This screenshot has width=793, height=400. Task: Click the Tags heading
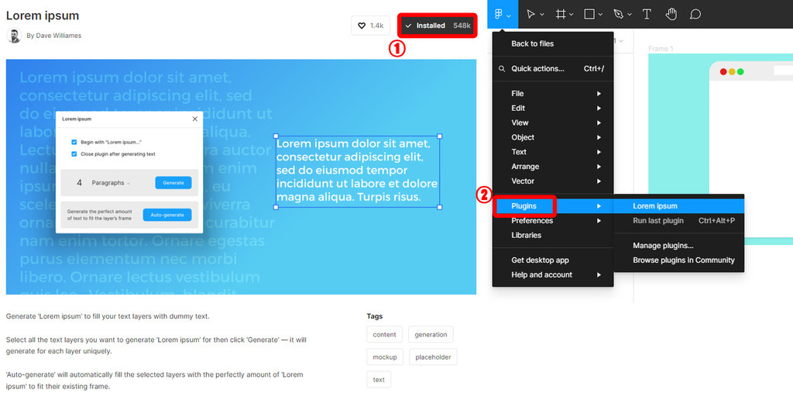pos(375,316)
